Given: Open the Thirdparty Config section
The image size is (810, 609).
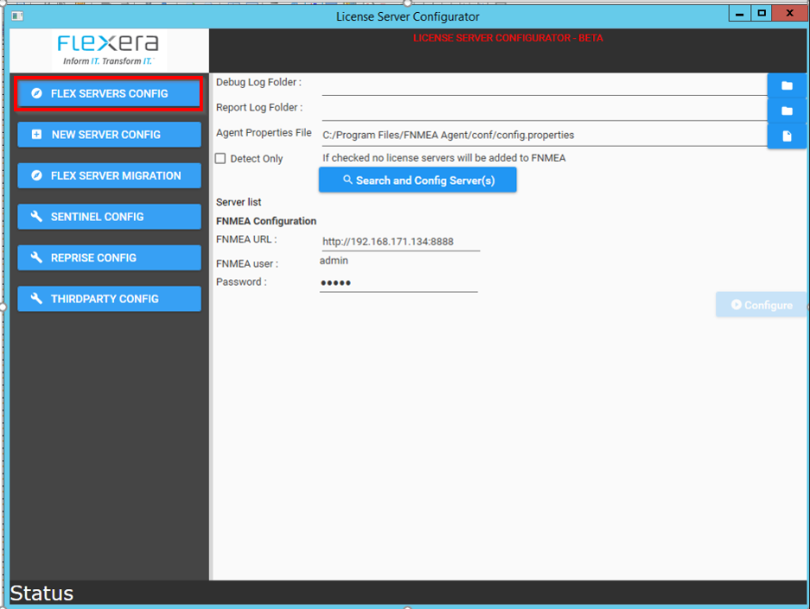Looking at the screenshot, I should 109,299.
